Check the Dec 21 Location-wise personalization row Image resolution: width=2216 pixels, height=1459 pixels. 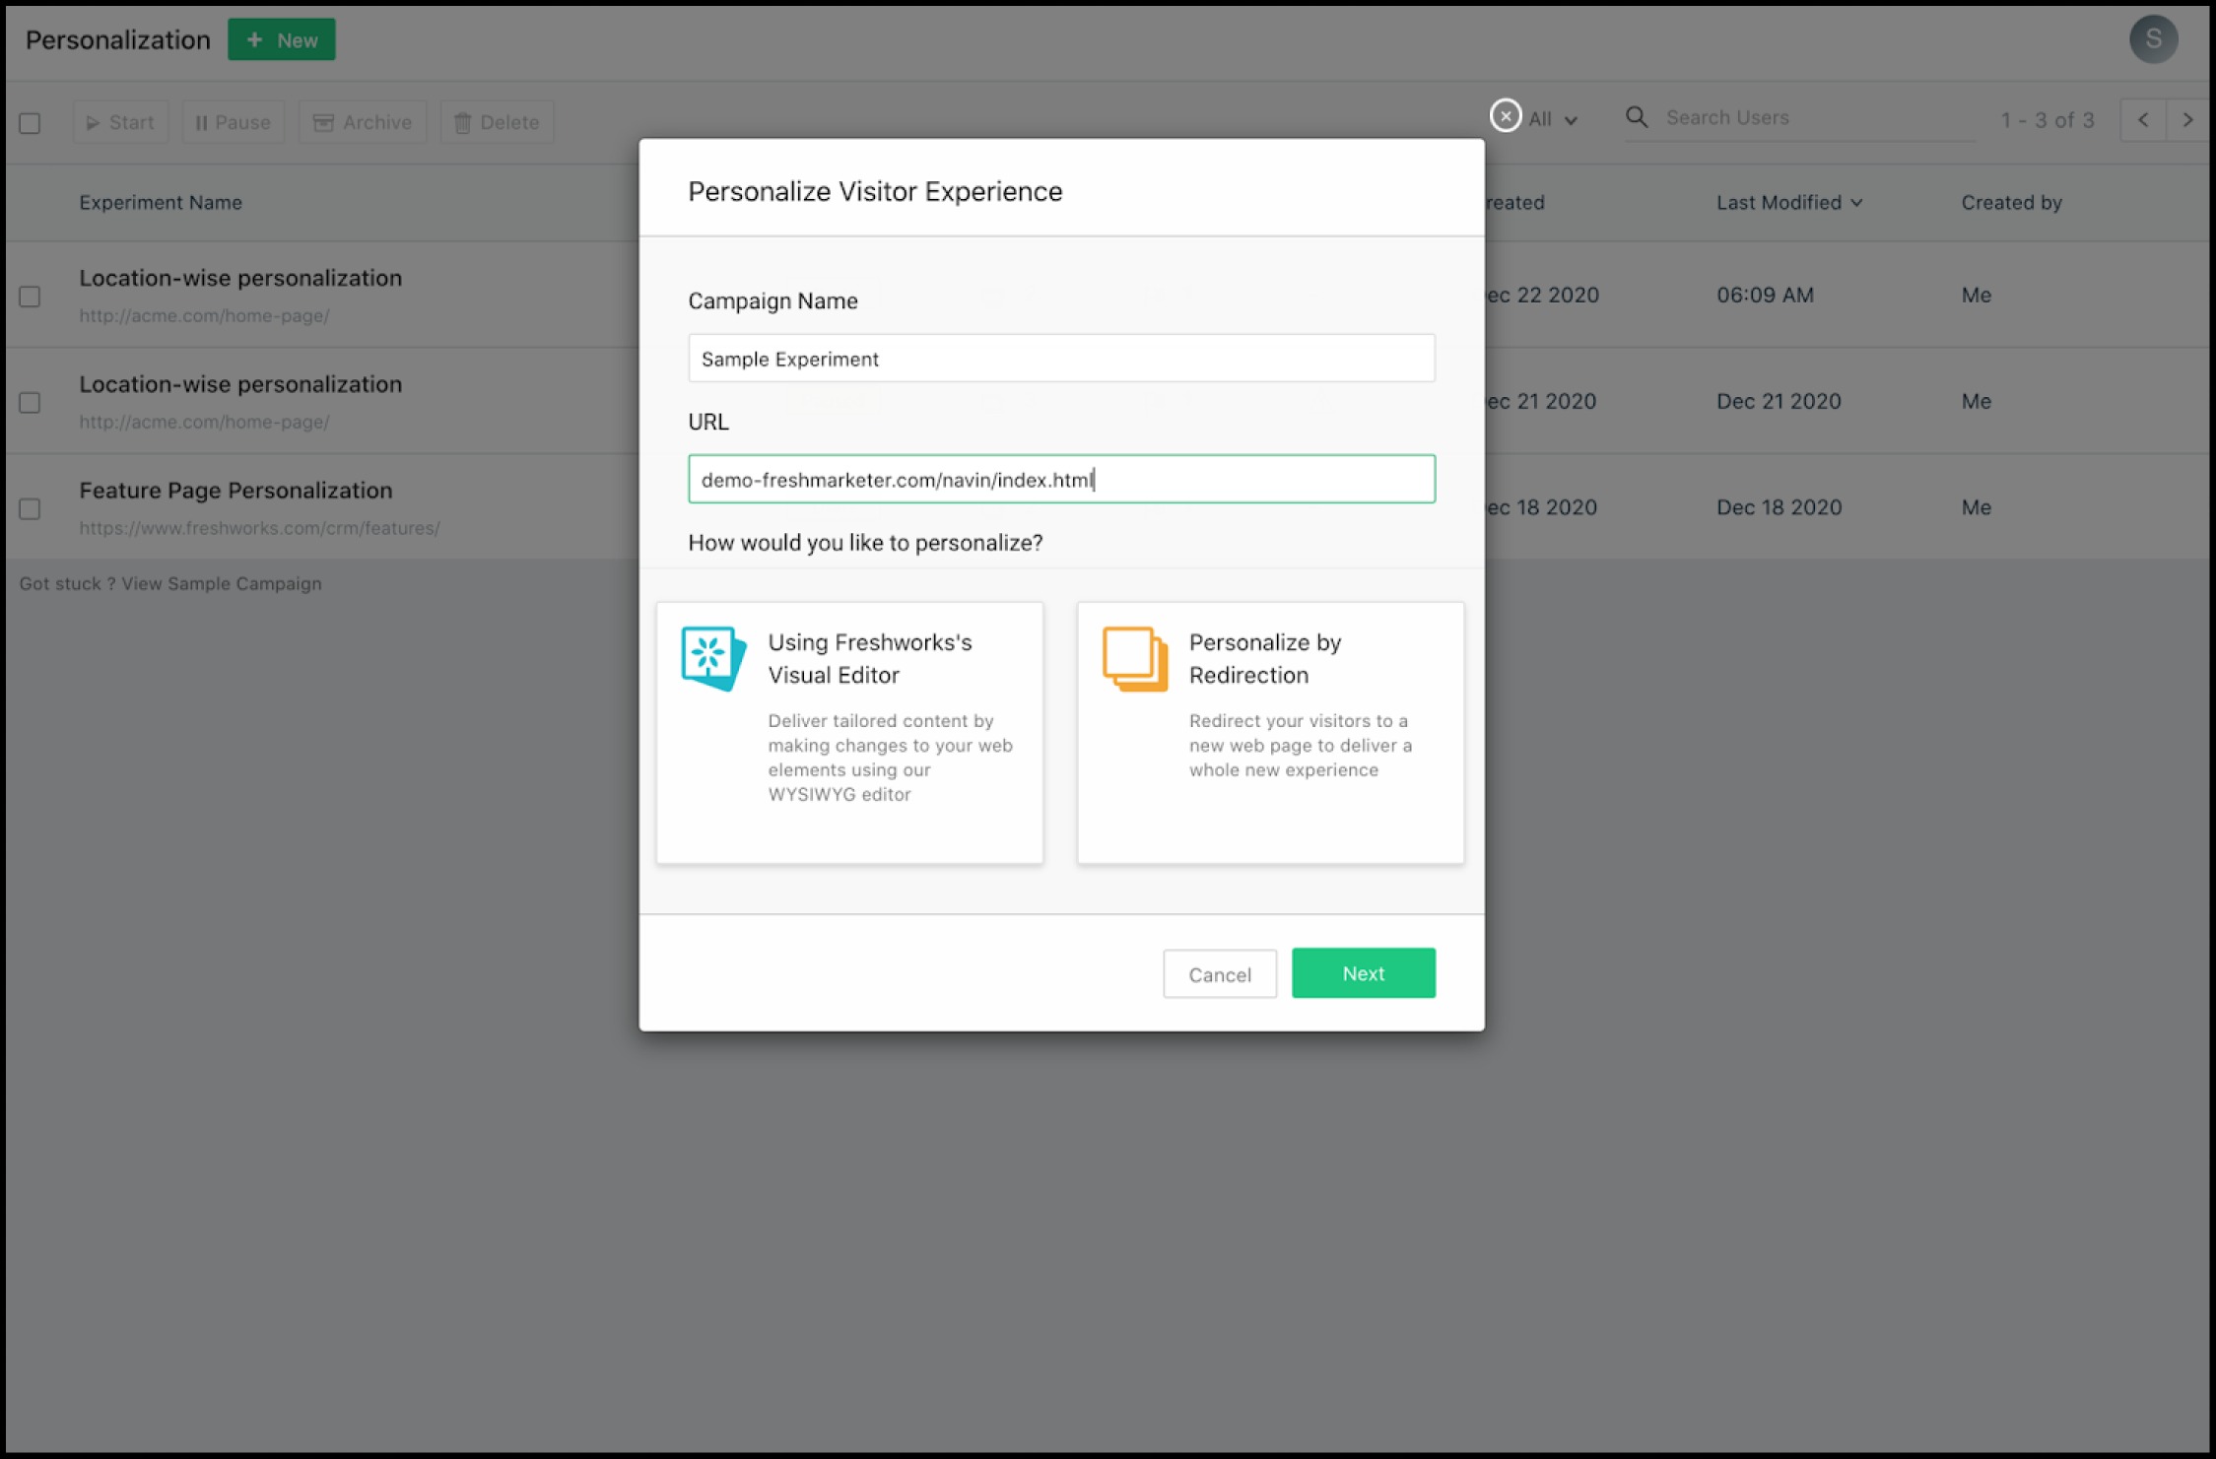pos(30,403)
